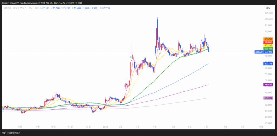Click the orange 79,250 price label
This screenshot has height=136, width=277.
(268, 39)
